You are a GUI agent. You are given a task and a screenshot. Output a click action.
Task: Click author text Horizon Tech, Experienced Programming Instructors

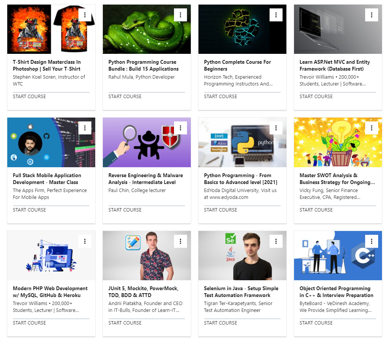coord(238,81)
